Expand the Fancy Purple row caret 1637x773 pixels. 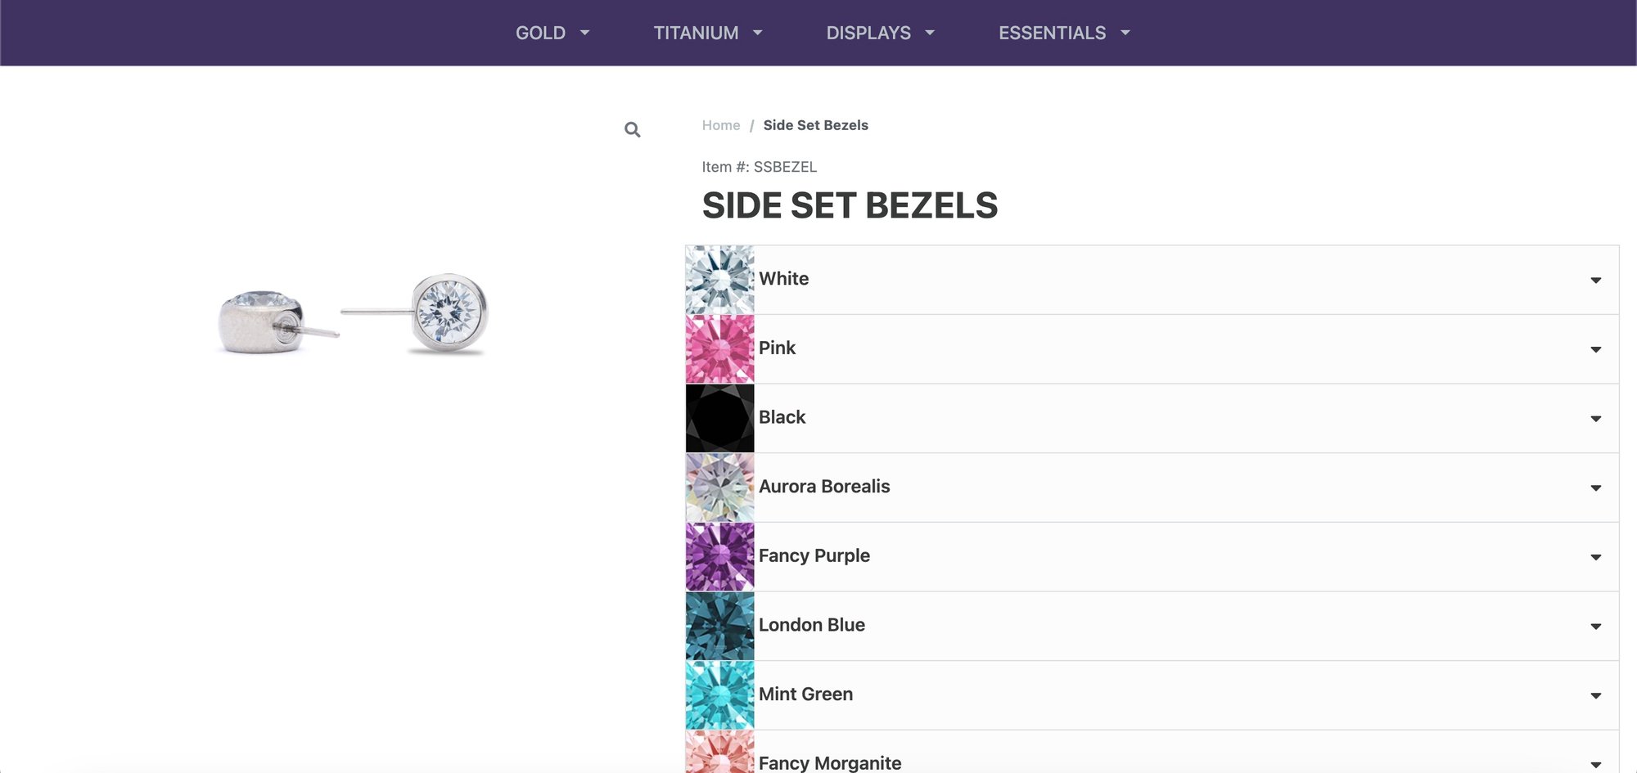[1595, 558]
